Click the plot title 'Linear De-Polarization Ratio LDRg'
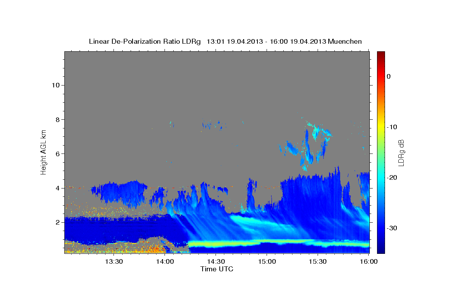This screenshot has height=304, width=457. tap(145, 41)
